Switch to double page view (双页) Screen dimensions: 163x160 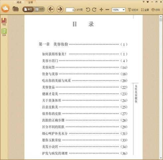click(40, 9)
